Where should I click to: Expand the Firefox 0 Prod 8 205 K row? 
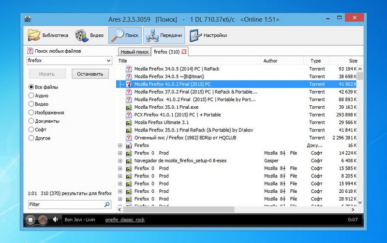(120, 176)
